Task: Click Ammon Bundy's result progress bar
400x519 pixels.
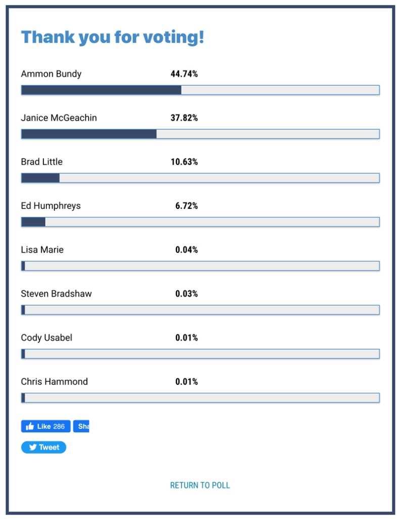Action: click(200, 90)
